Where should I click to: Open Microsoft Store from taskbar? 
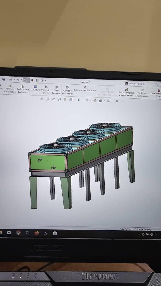point(55,233)
